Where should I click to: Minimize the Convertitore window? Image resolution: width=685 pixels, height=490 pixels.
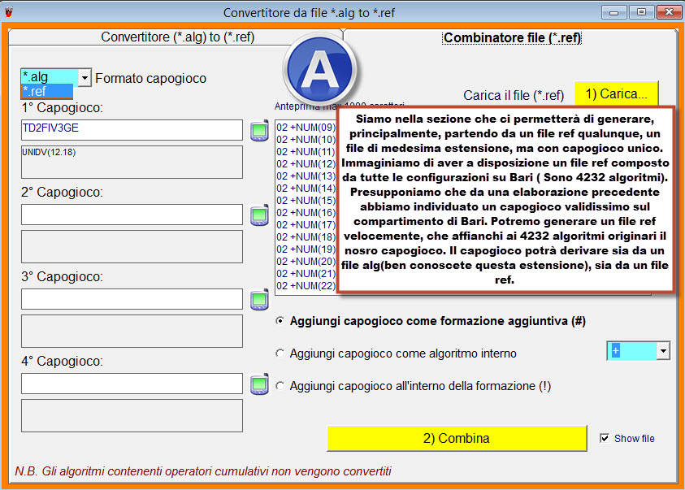pos(613,12)
